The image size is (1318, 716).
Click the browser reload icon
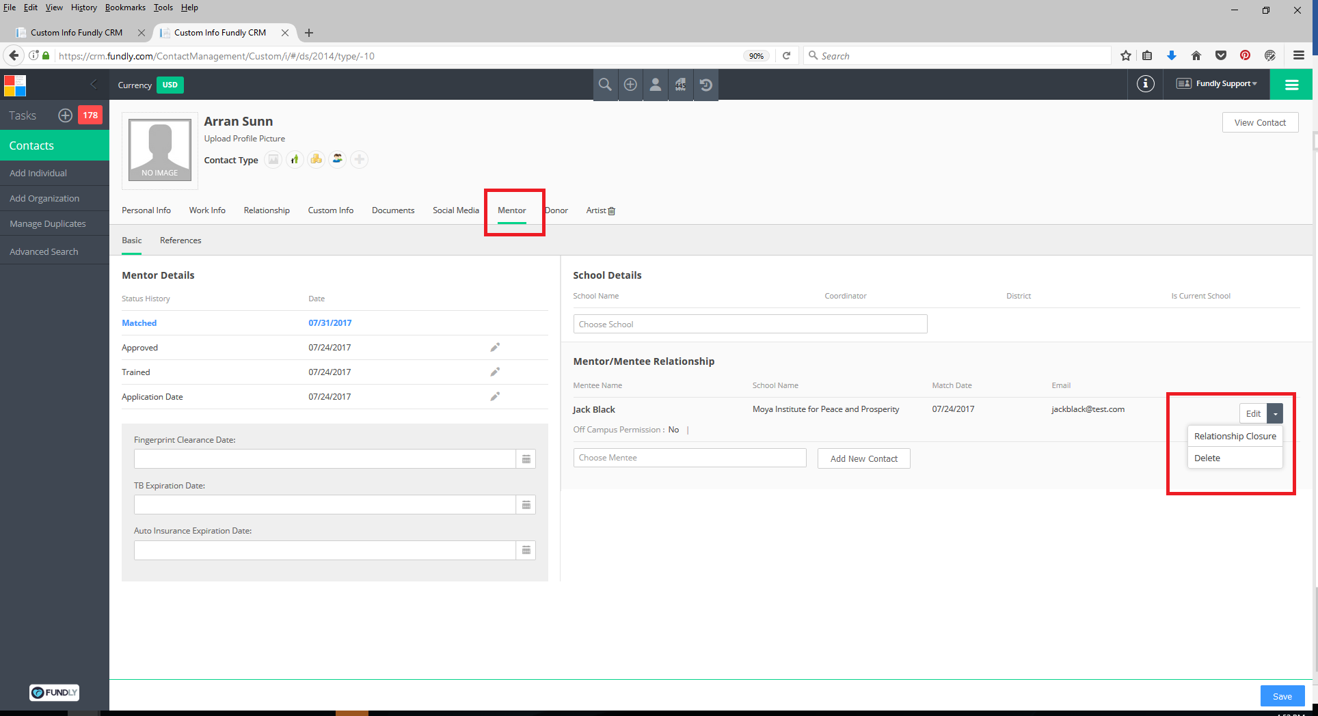click(x=787, y=56)
